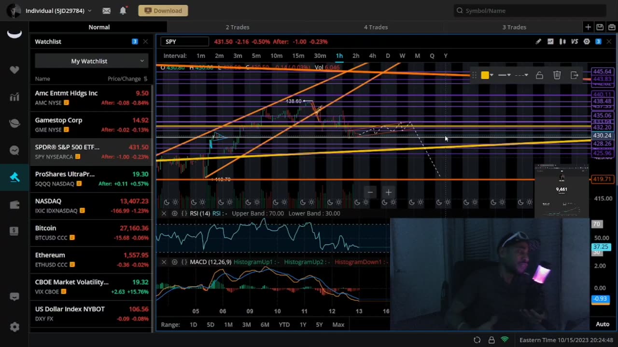Open the trade gavel sidebar icon

pyautogui.click(x=14, y=177)
